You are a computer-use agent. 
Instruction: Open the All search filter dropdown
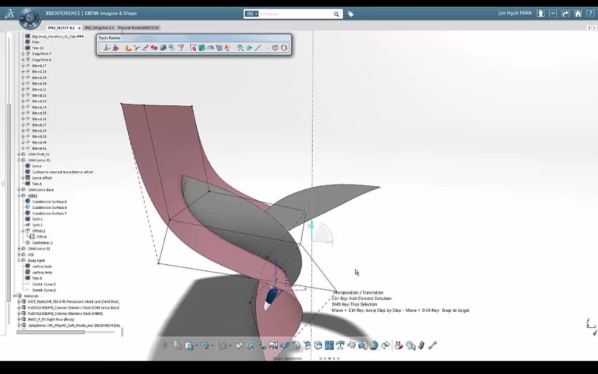tap(252, 14)
